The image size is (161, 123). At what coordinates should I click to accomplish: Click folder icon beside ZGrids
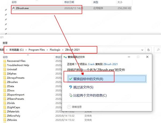pos(5,103)
